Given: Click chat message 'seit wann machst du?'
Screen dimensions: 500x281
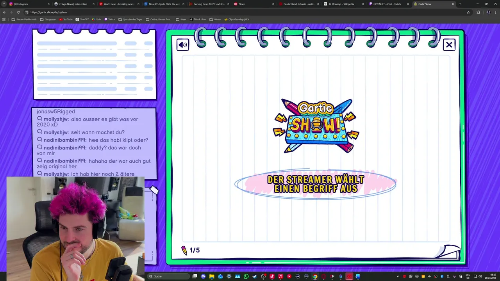Looking at the screenshot, I should pyautogui.click(x=98, y=132).
